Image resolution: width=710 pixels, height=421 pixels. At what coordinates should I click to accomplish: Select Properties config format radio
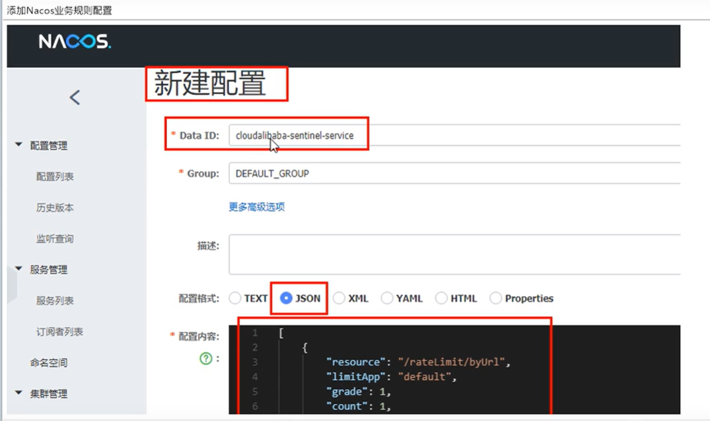pyautogui.click(x=495, y=298)
